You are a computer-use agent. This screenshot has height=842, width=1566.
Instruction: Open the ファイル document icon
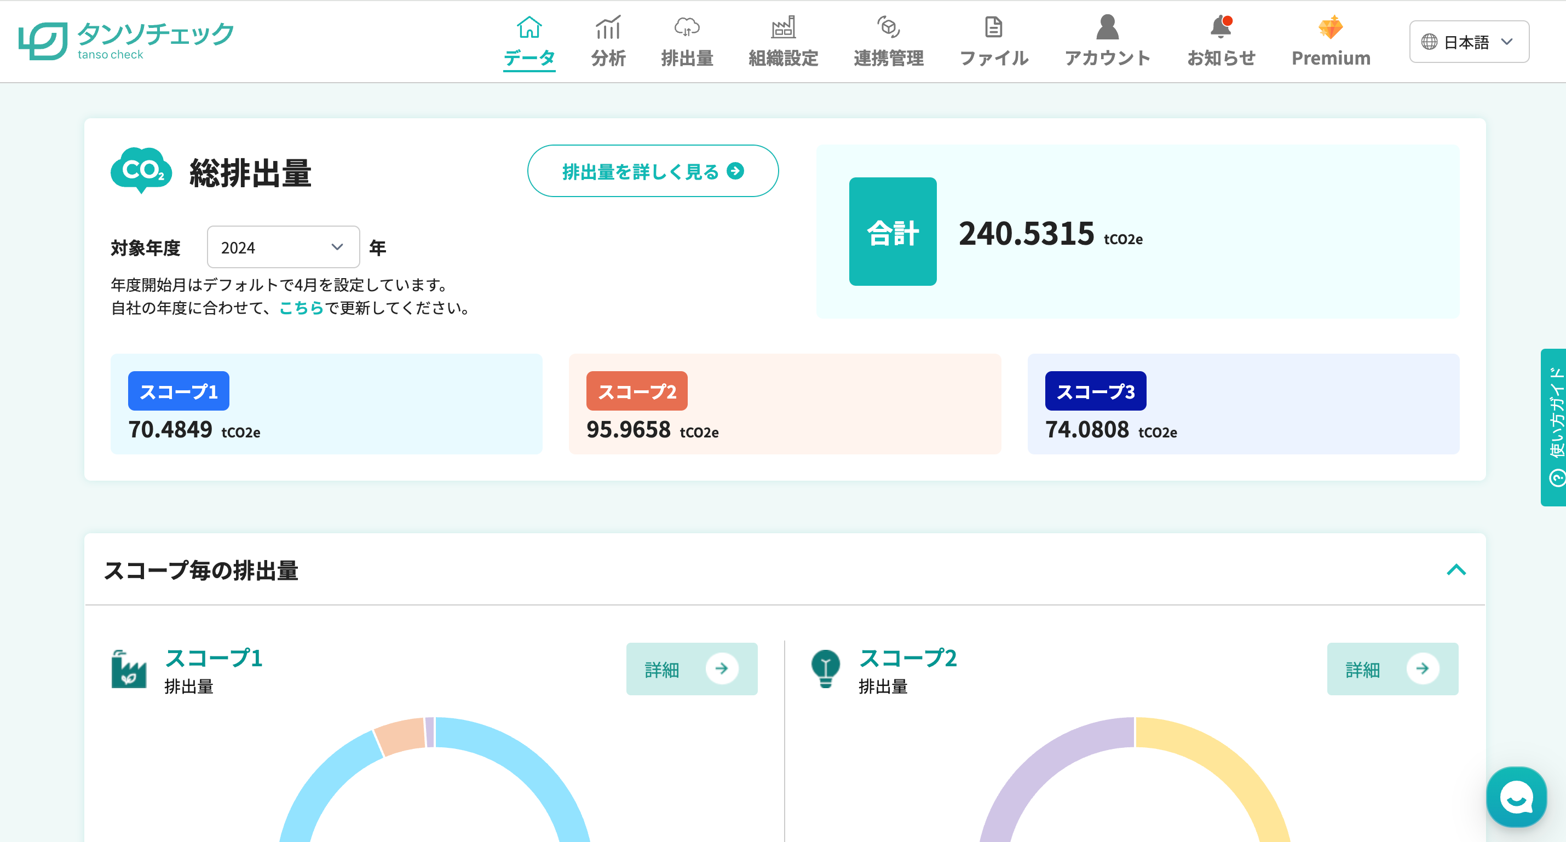[x=993, y=27]
